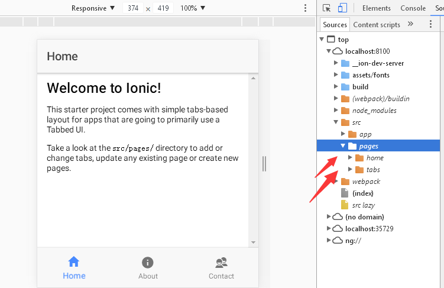Click the localhost:35729 cloud icon
444x288 pixels.
[x=337, y=228]
